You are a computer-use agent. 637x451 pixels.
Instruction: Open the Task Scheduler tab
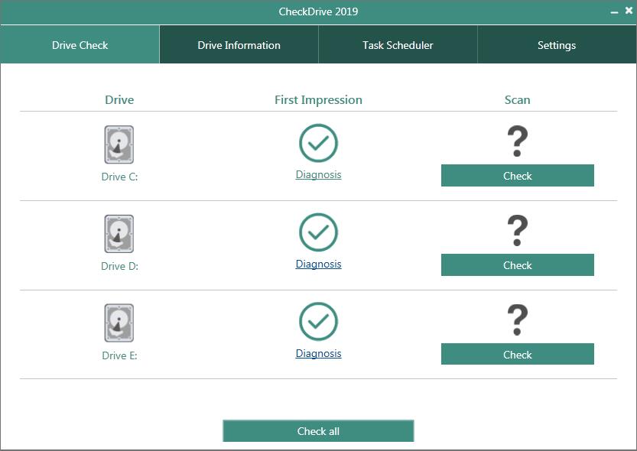[398, 45]
